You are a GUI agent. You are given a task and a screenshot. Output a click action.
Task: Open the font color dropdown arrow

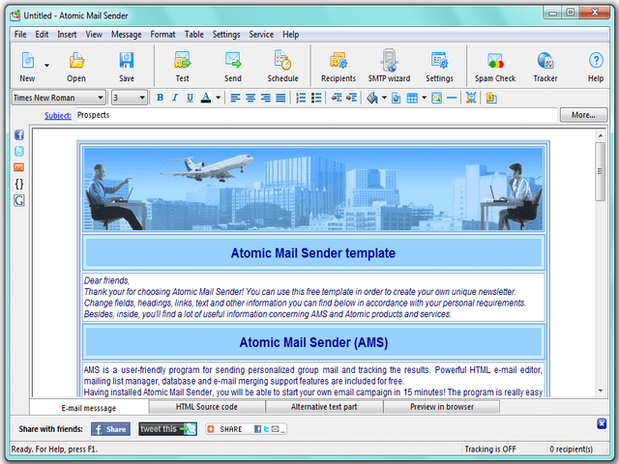219,98
